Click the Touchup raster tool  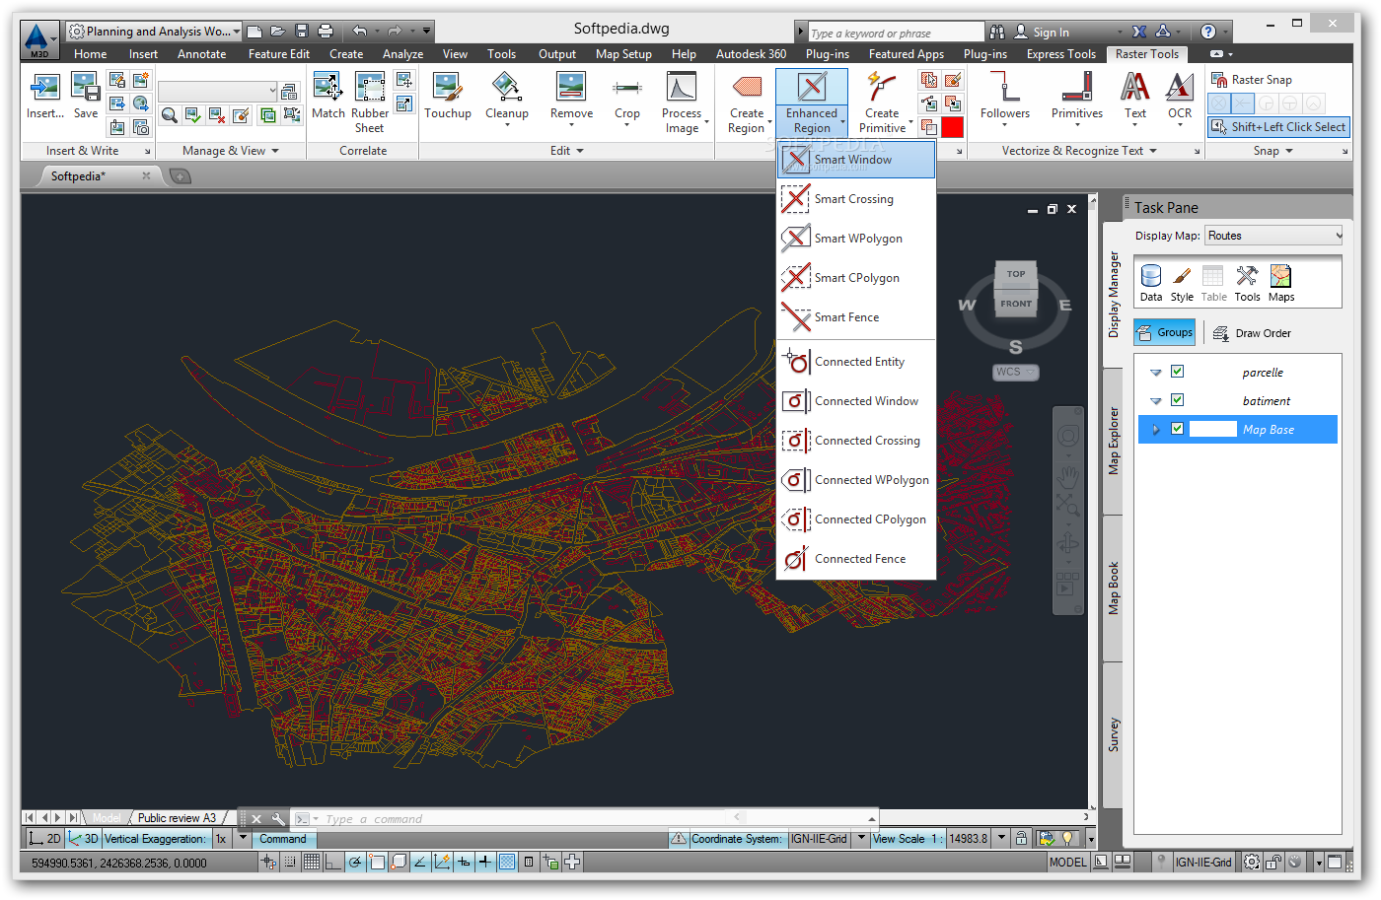448,96
